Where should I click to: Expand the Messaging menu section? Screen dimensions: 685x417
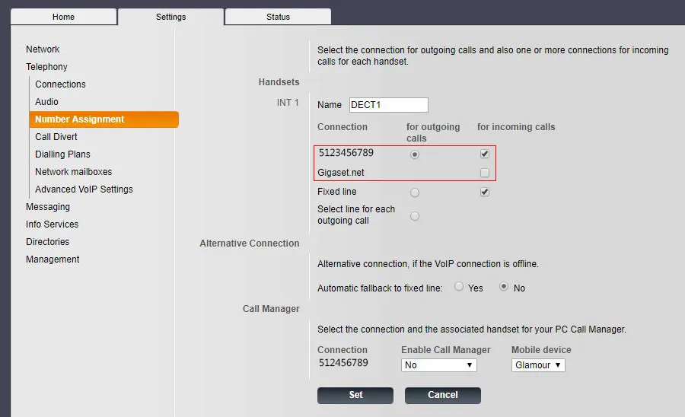coord(47,207)
